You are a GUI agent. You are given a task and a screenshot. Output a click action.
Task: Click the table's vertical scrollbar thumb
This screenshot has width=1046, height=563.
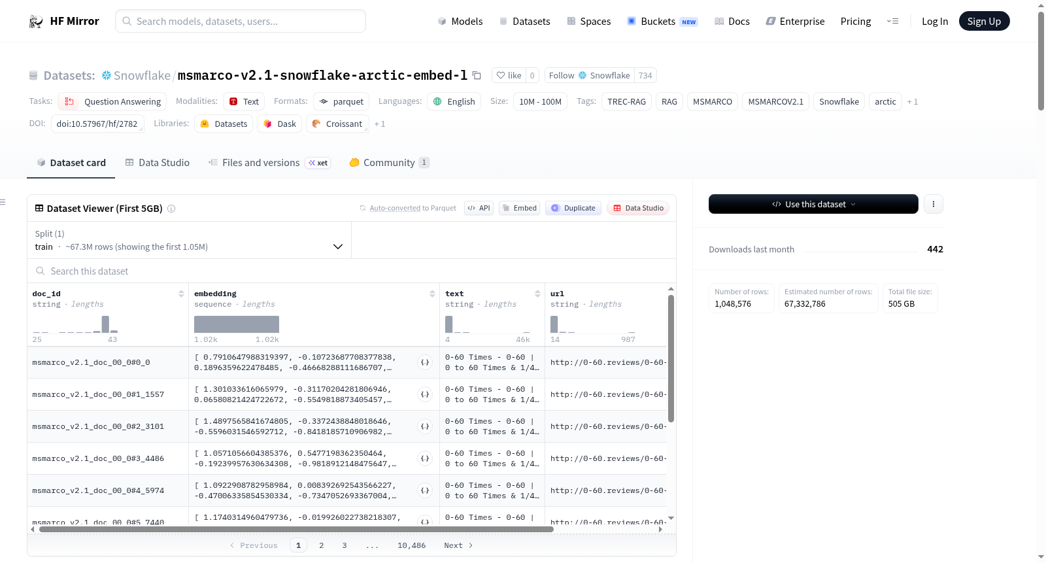(x=671, y=358)
